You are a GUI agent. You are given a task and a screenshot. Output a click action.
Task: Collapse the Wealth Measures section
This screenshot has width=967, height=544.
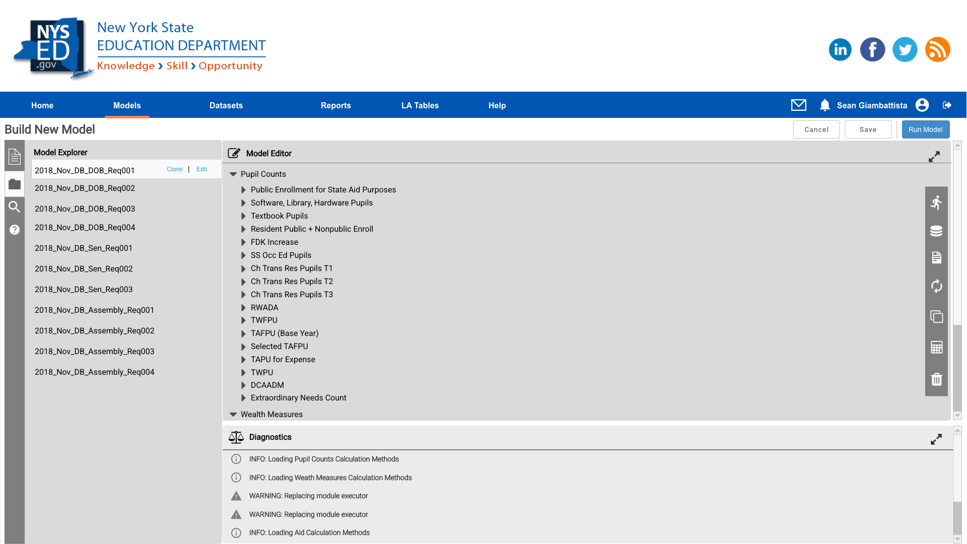[233, 415]
